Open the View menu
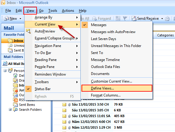Viewport: 175px width, 132px height. tap(30, 11)
